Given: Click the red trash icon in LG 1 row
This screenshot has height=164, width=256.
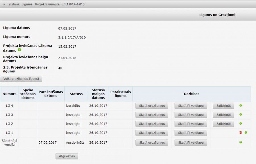Looking at the screenshot, I should click(x=240, y=133).
